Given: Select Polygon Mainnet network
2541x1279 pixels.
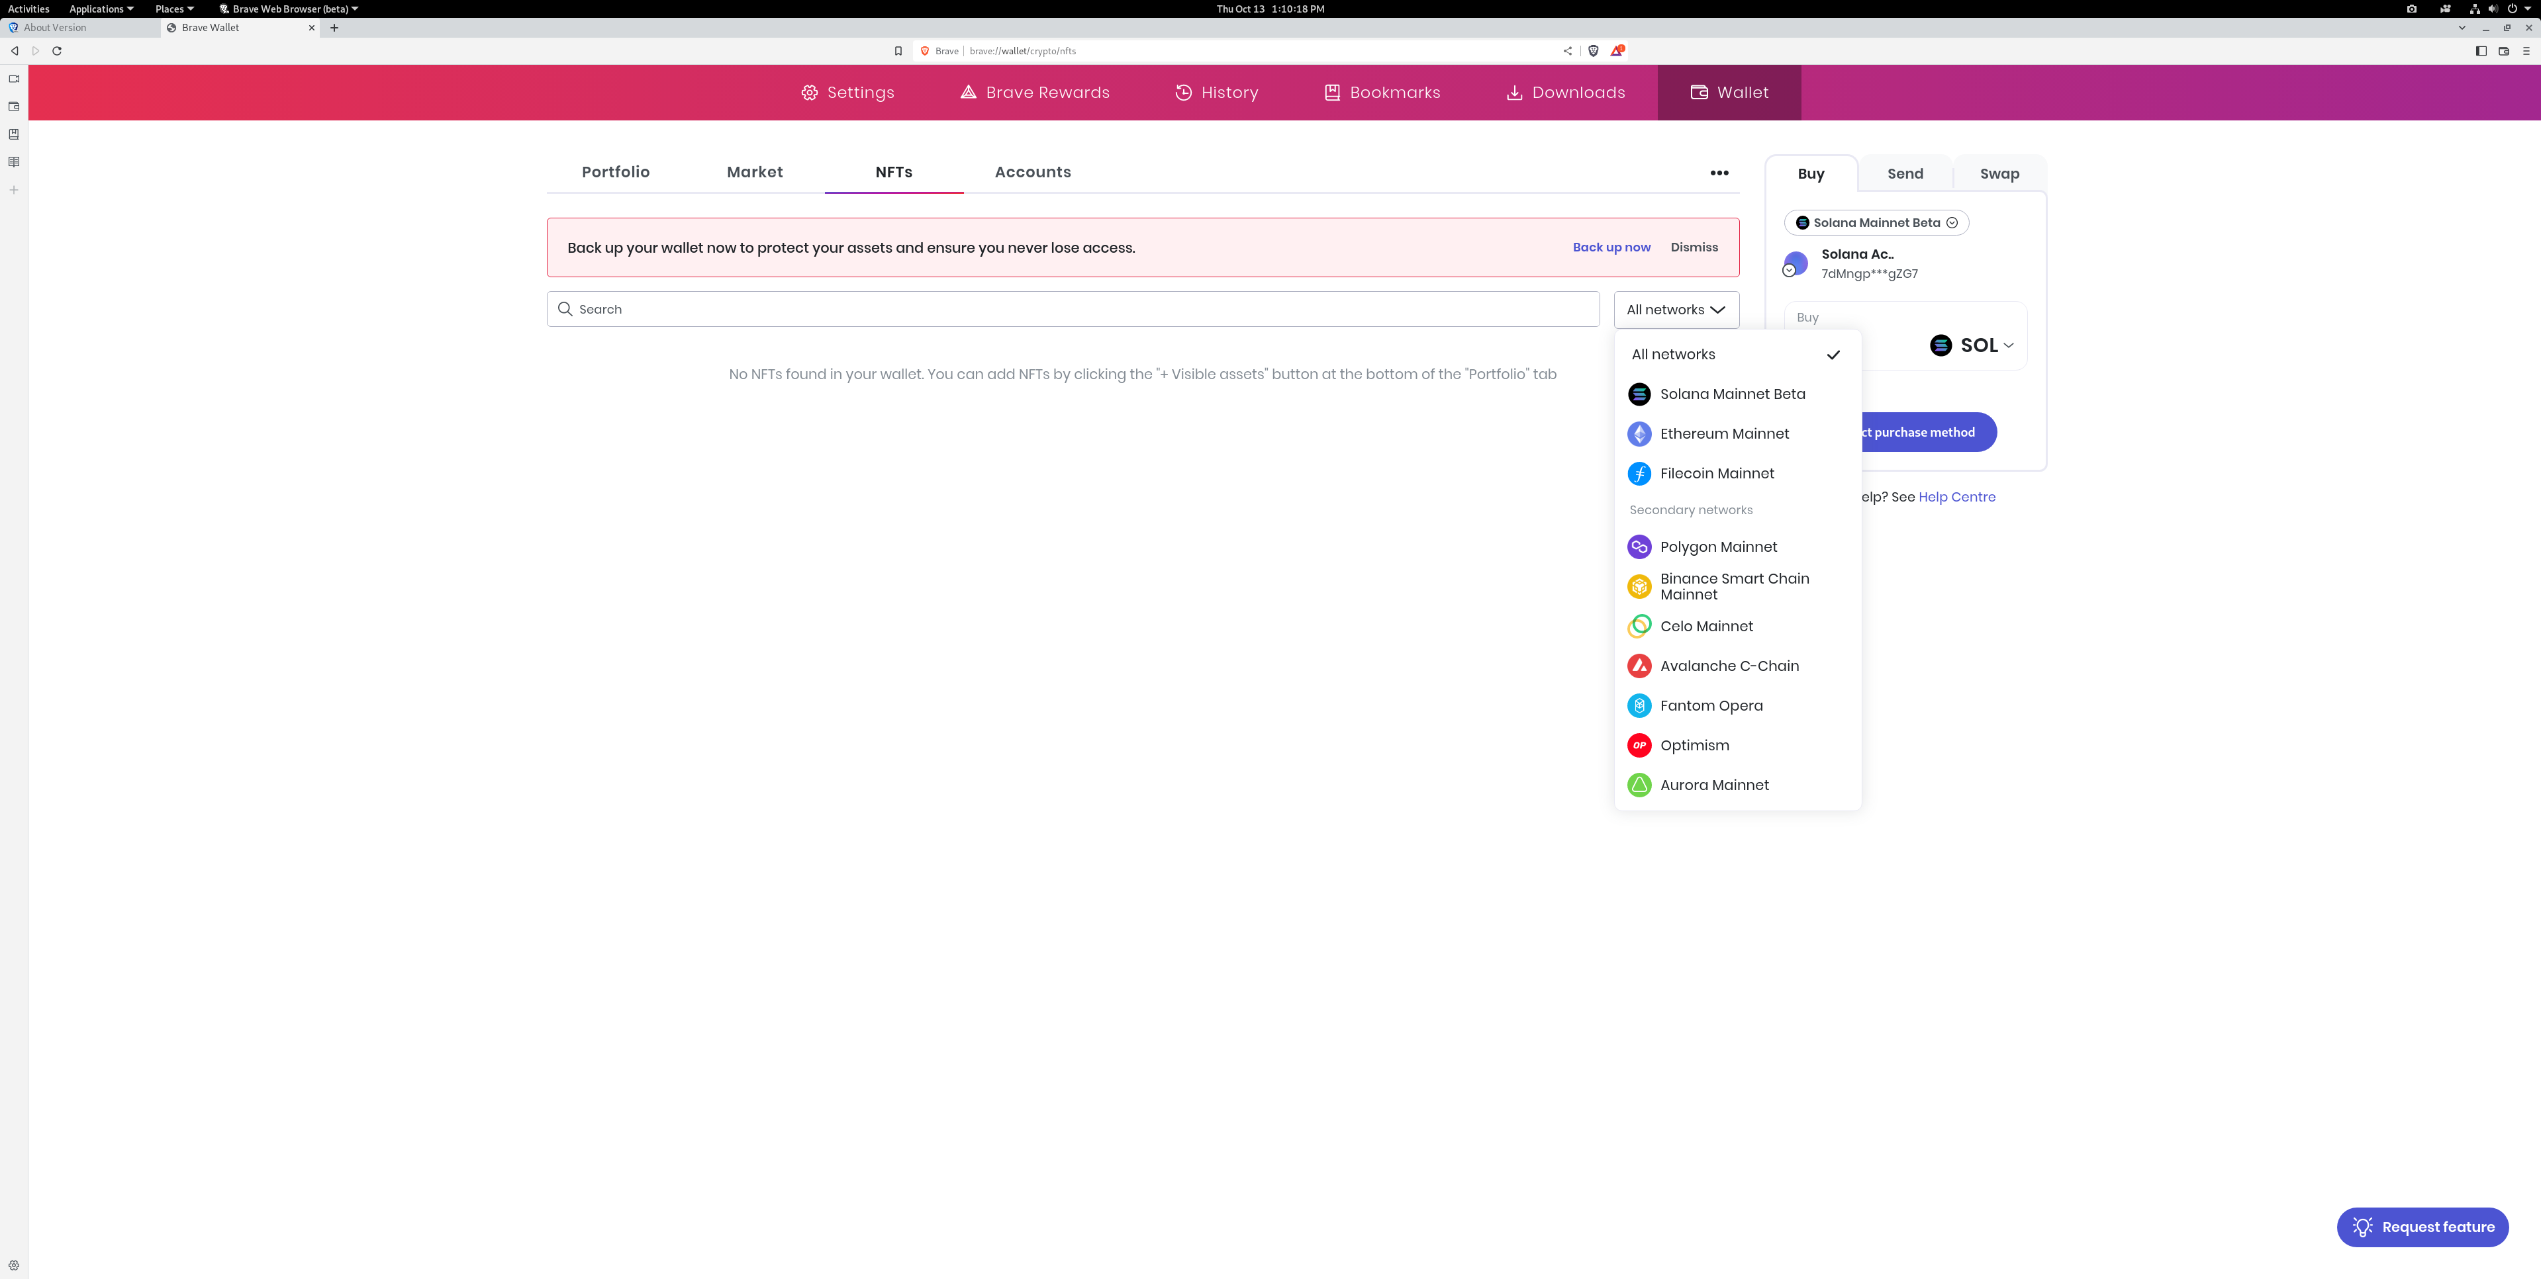Looking at the screenshot, I should coord(1718,547).
